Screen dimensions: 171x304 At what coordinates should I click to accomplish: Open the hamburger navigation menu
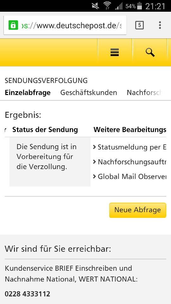(115, 52)
